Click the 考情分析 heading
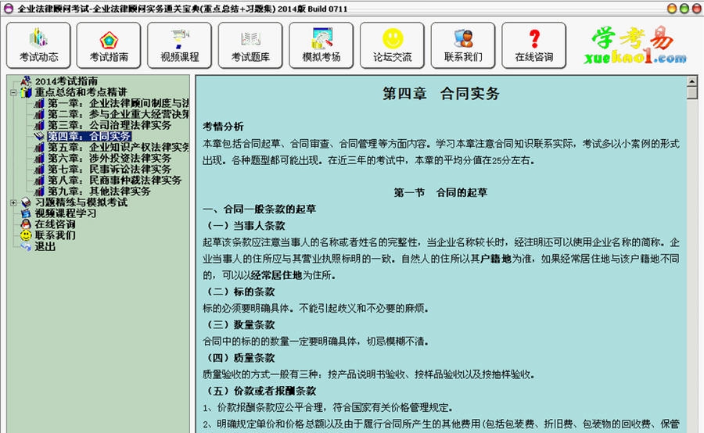 pyautogui.click(x=223, y=127)
